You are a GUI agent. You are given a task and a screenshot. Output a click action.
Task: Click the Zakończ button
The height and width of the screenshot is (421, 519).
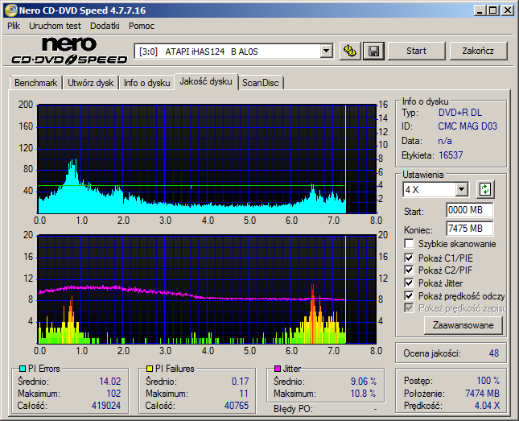tap(478, 51)
